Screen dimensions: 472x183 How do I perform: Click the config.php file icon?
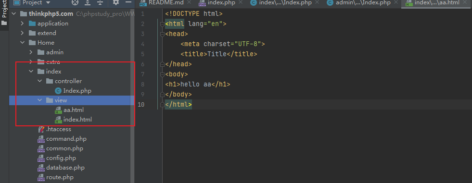coord(41,159)
